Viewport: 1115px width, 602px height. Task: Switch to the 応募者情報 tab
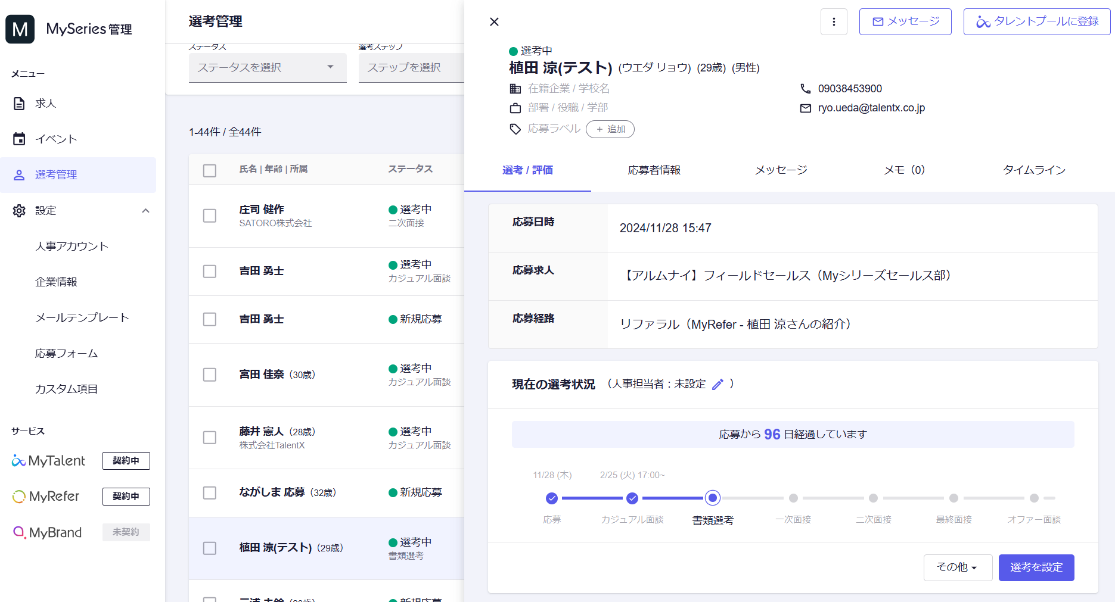654,170
